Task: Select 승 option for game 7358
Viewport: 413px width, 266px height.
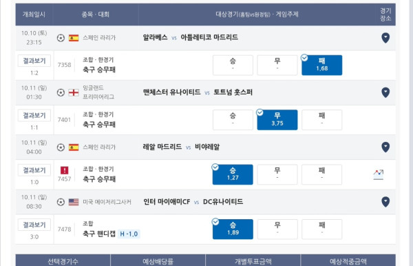Action: pos(233,65)
